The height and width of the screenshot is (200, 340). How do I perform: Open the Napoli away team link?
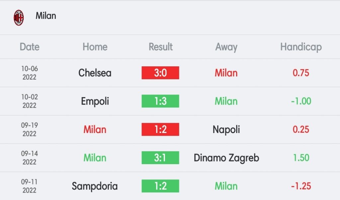pyautogui.click(x=226, y=130)
